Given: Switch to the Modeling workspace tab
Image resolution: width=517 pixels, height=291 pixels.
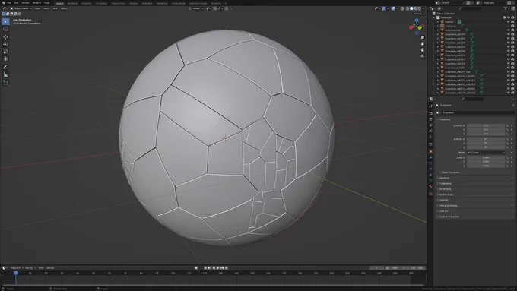Looking at the screenshot, I should (72, 3).
